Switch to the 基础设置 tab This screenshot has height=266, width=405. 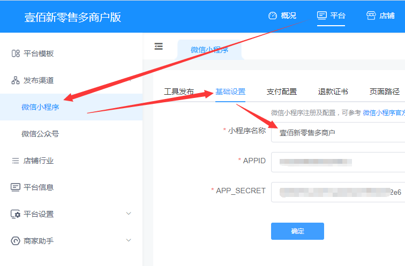[x=230, y=92]
